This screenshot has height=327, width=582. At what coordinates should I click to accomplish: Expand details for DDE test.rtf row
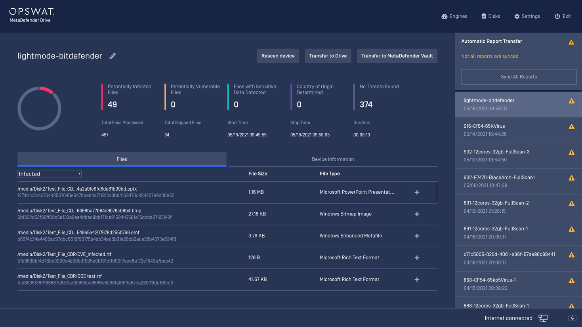click(x=417, y=279)
